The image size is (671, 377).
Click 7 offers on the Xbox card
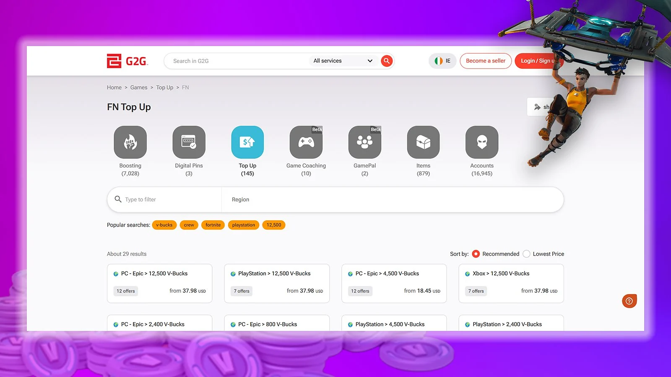pyautogui.click(x=476, y=291)
